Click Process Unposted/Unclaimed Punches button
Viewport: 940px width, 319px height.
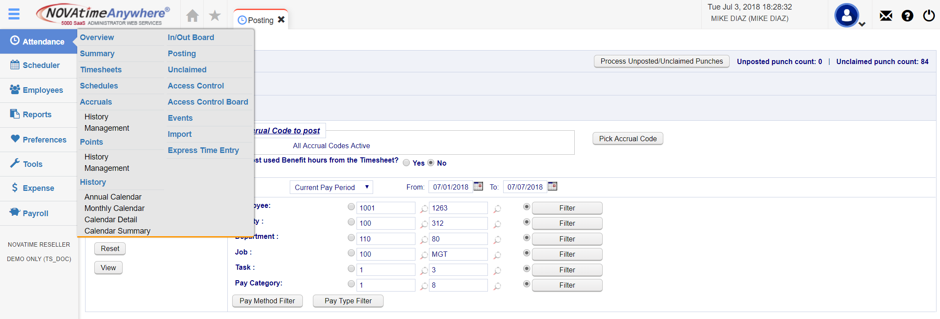coord(661,61)
